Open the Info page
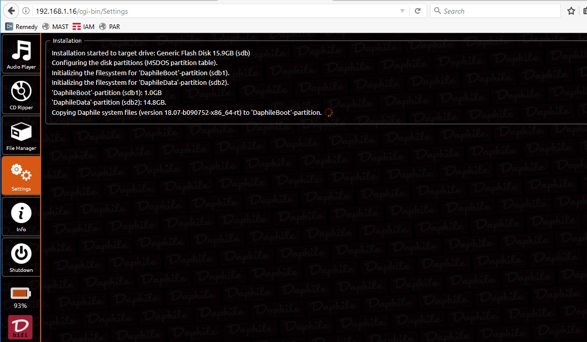This screenshot has width=587, height=342. pos(21,216)
